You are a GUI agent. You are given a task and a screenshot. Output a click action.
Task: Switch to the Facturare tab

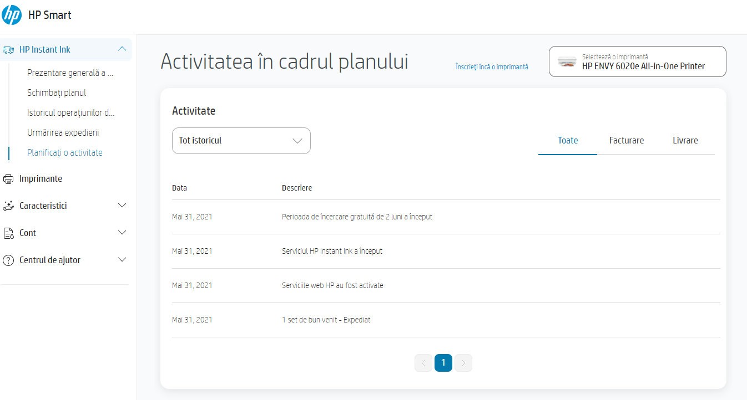click(x=627, y=141)
